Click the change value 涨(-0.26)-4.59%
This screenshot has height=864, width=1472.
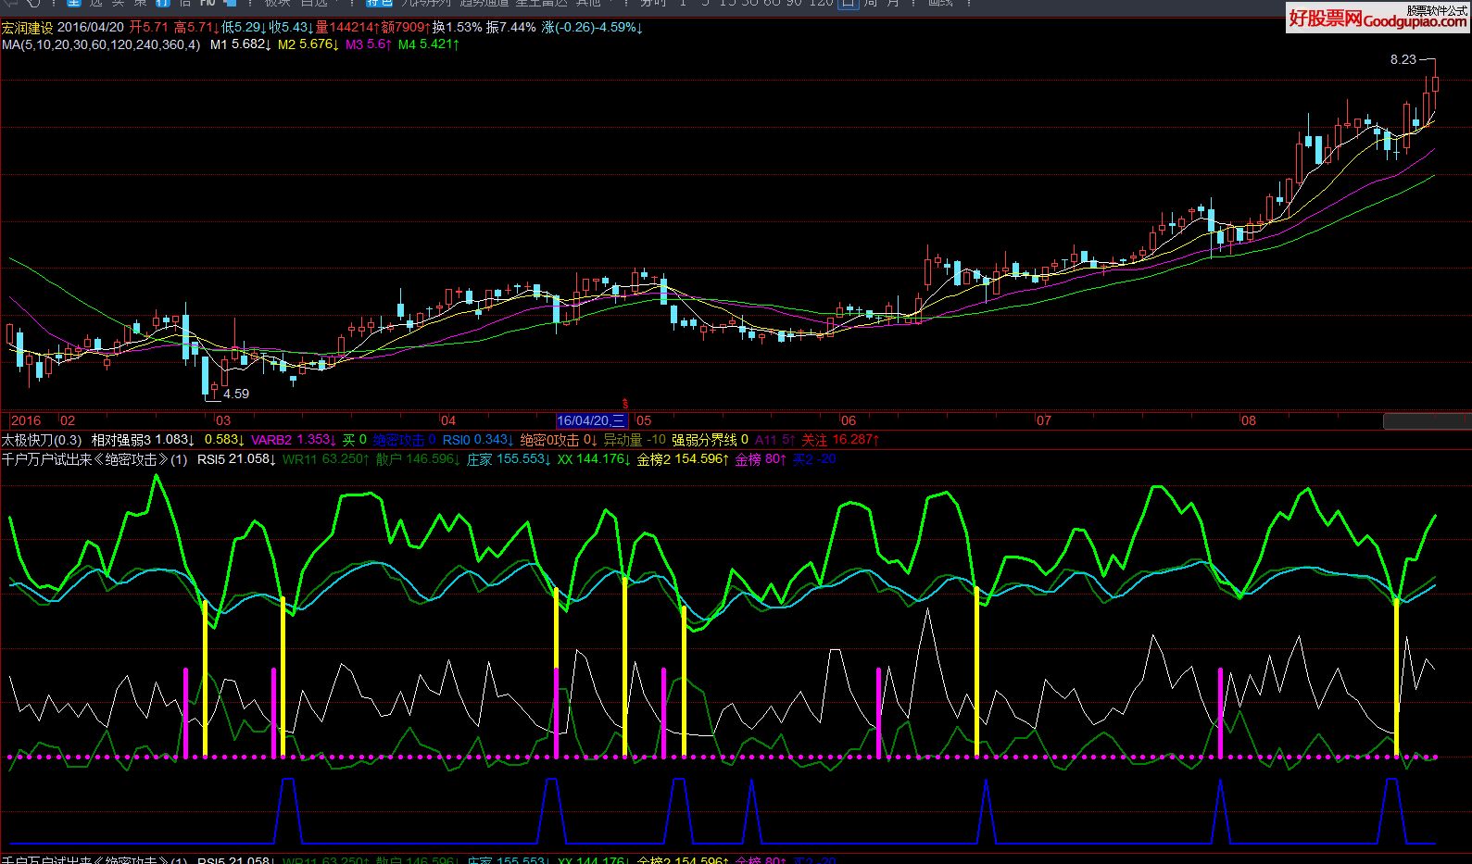(593, 28)
